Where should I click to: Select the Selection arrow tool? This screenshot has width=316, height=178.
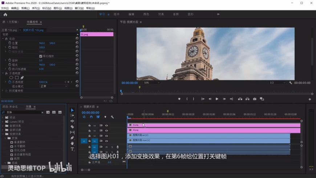pyautogui.click(x=72, y=110)
